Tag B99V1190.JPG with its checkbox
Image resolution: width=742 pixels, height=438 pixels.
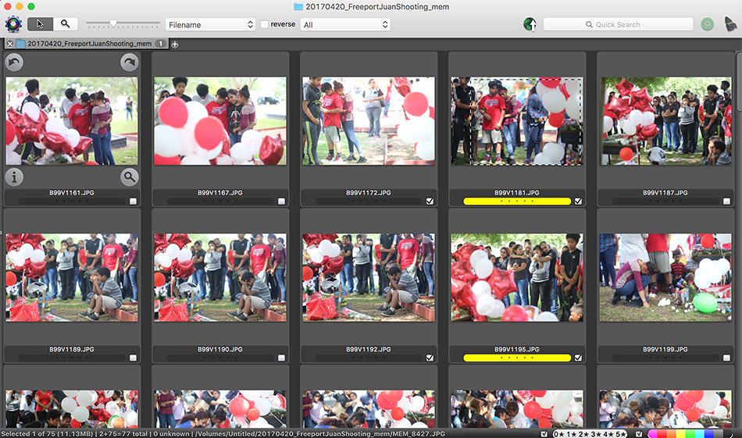pyautogui.click(x=281, y=358)
